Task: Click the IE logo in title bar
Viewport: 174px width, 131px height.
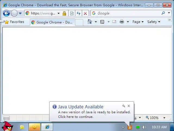Action: (5, 5)
